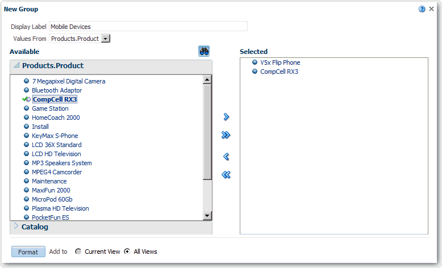Select HomeCoach 2000 in Available list
Viewport: 442px width, 268px height.
pos(56,118)
